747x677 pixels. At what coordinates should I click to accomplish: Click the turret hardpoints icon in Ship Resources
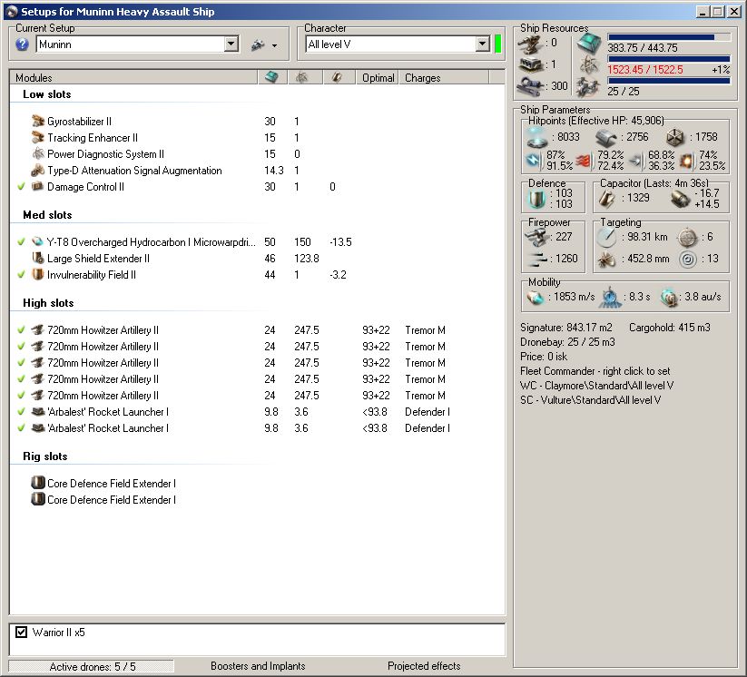click(x=529, y=43)
